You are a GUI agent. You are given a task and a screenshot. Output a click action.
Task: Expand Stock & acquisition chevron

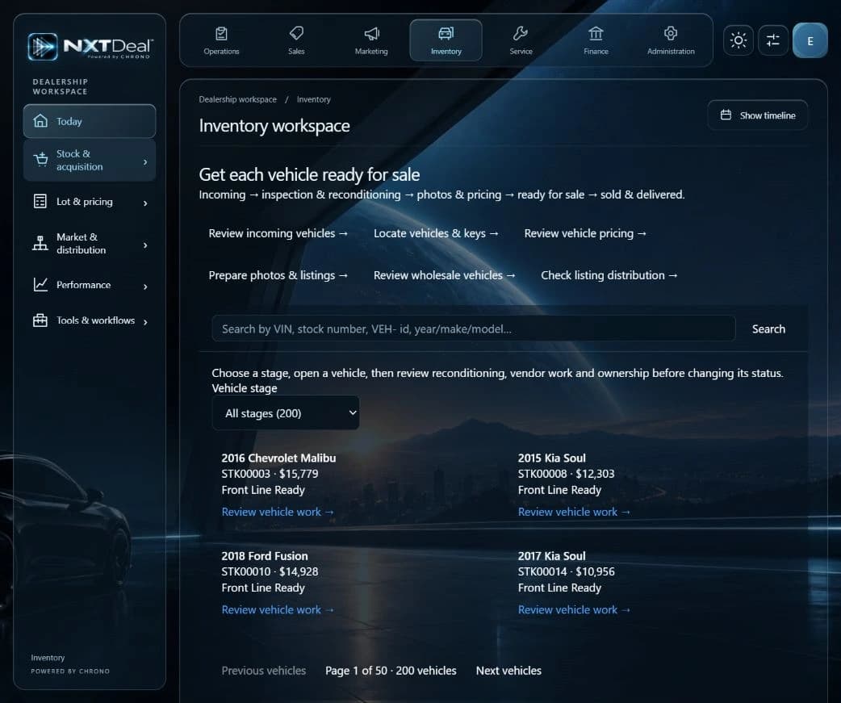[x=144, y=161]
